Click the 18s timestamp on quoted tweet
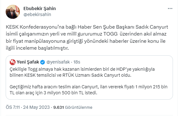This screenshot has height=116, width=178. pos(77,62)
